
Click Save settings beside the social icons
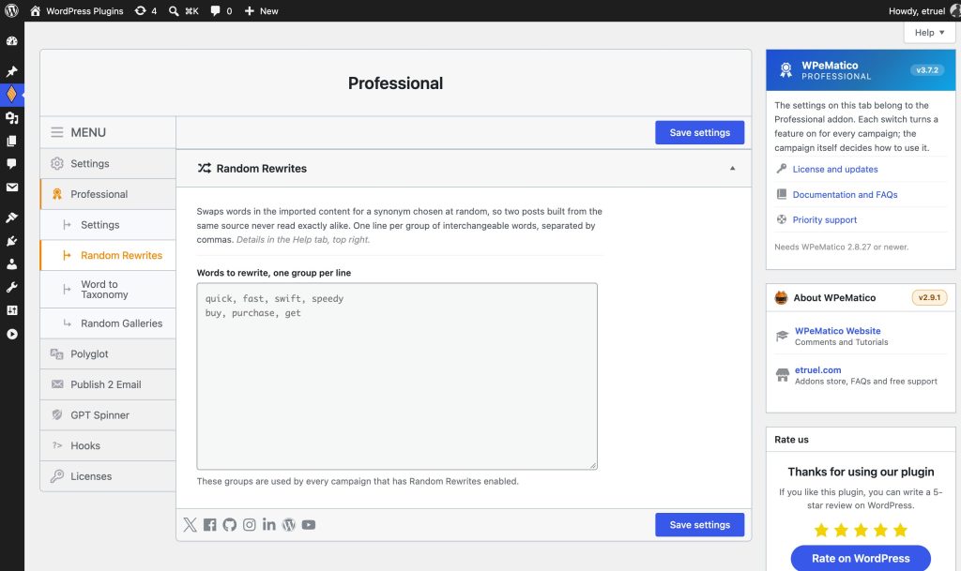point(700,524)
